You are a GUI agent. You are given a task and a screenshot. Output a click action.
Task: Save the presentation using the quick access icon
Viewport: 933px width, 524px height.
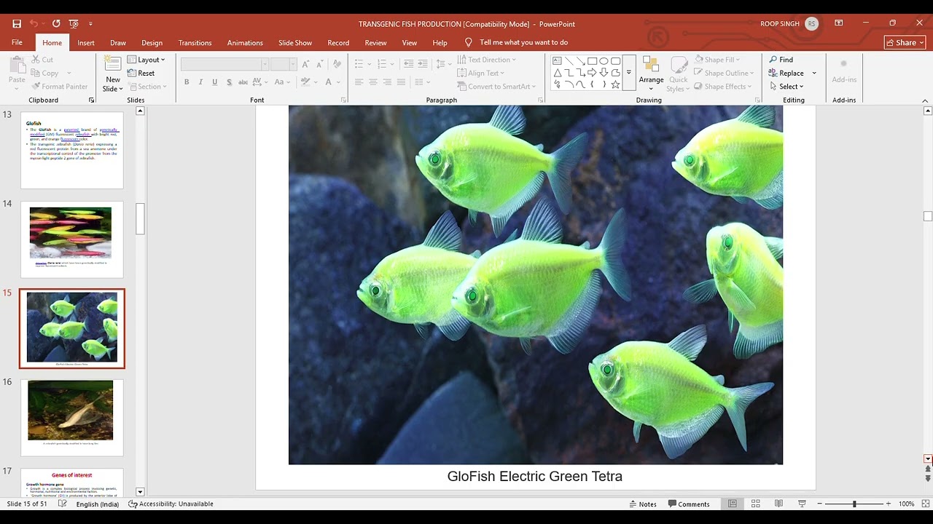[x=17, y=24]
